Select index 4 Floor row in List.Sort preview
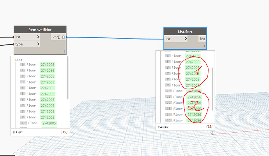Screen dimensions: 269x156 click(x=182, y=56)
